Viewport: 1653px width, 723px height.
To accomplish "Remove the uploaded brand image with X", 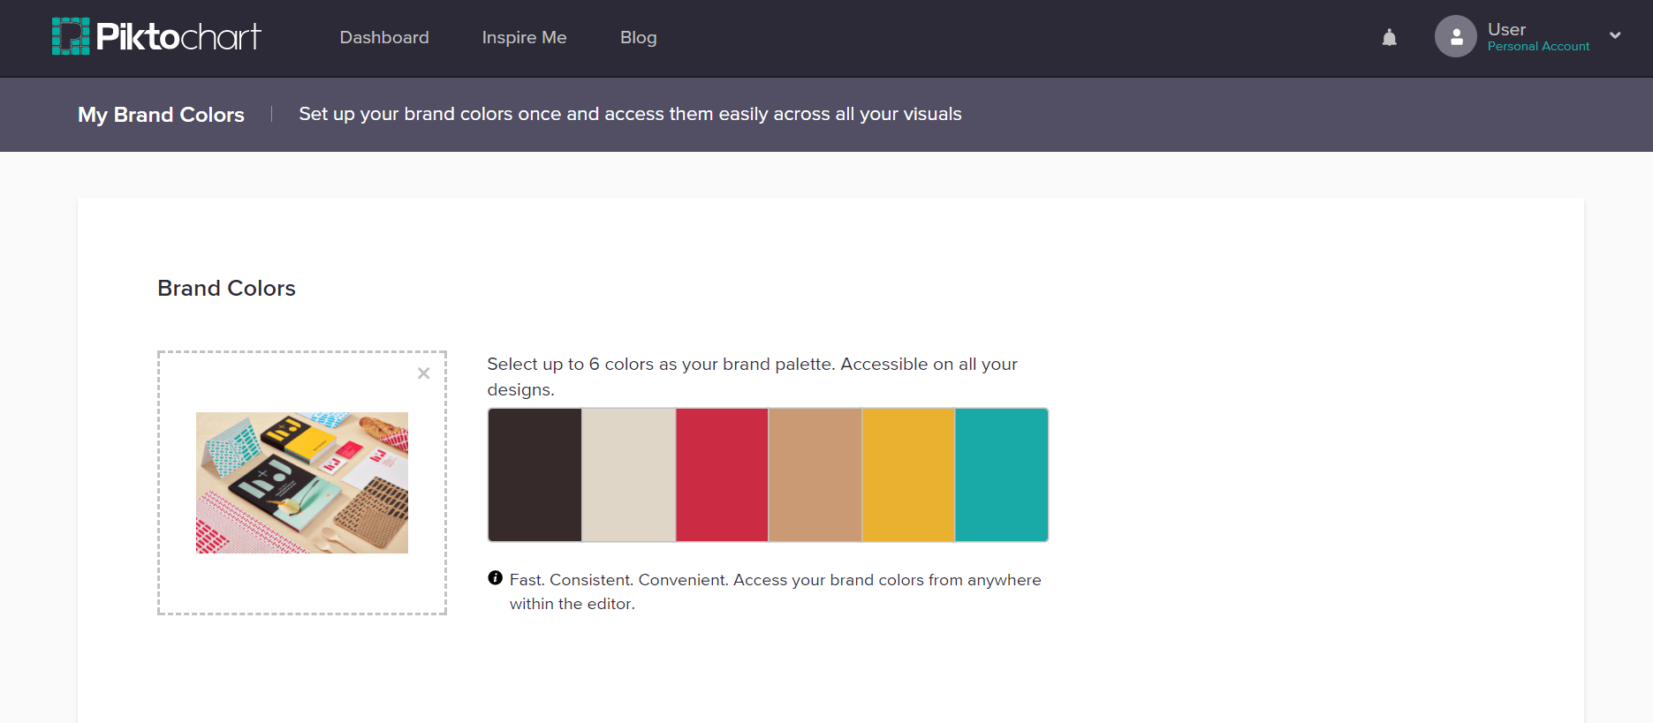I will [424, 373].
